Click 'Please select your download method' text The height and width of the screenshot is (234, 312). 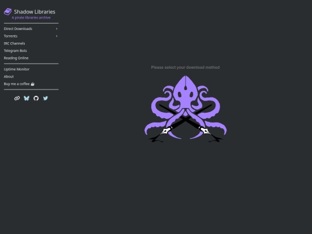[x=185, y=68]
